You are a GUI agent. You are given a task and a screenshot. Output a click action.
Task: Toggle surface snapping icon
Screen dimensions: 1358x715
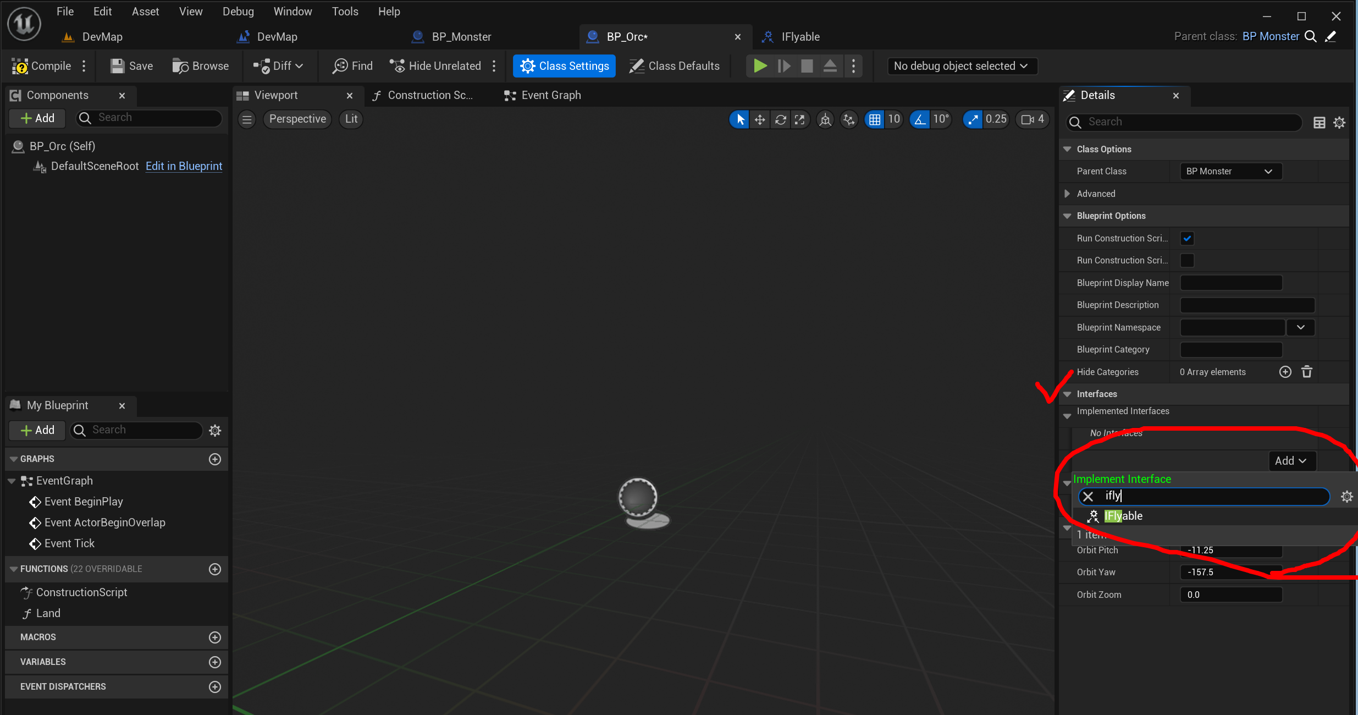849,119
